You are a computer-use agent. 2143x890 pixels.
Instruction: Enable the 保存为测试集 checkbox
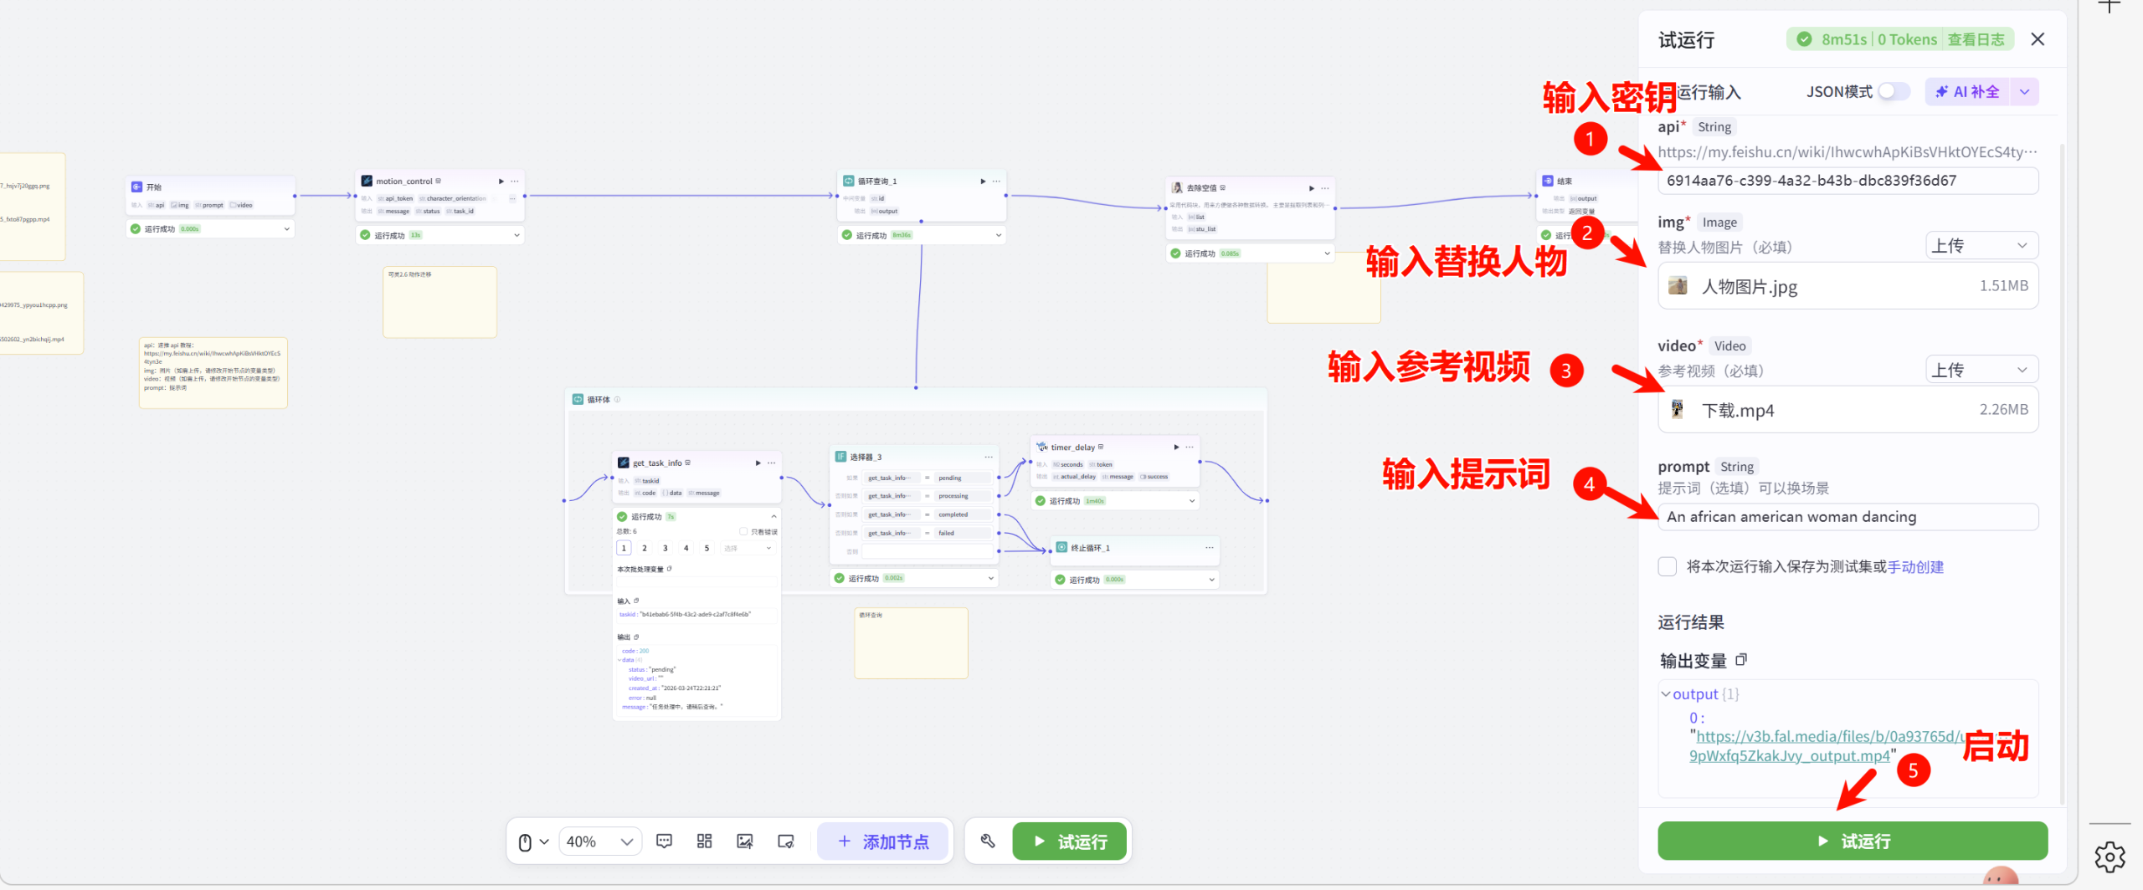pos(1667,567)
